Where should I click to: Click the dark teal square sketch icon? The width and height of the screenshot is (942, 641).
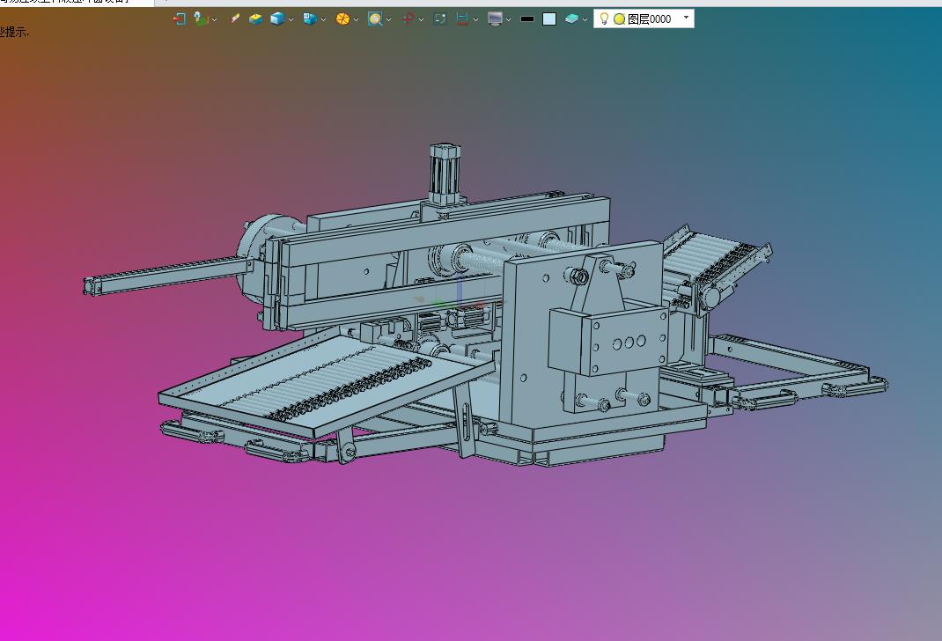click(x=440, y=19)
